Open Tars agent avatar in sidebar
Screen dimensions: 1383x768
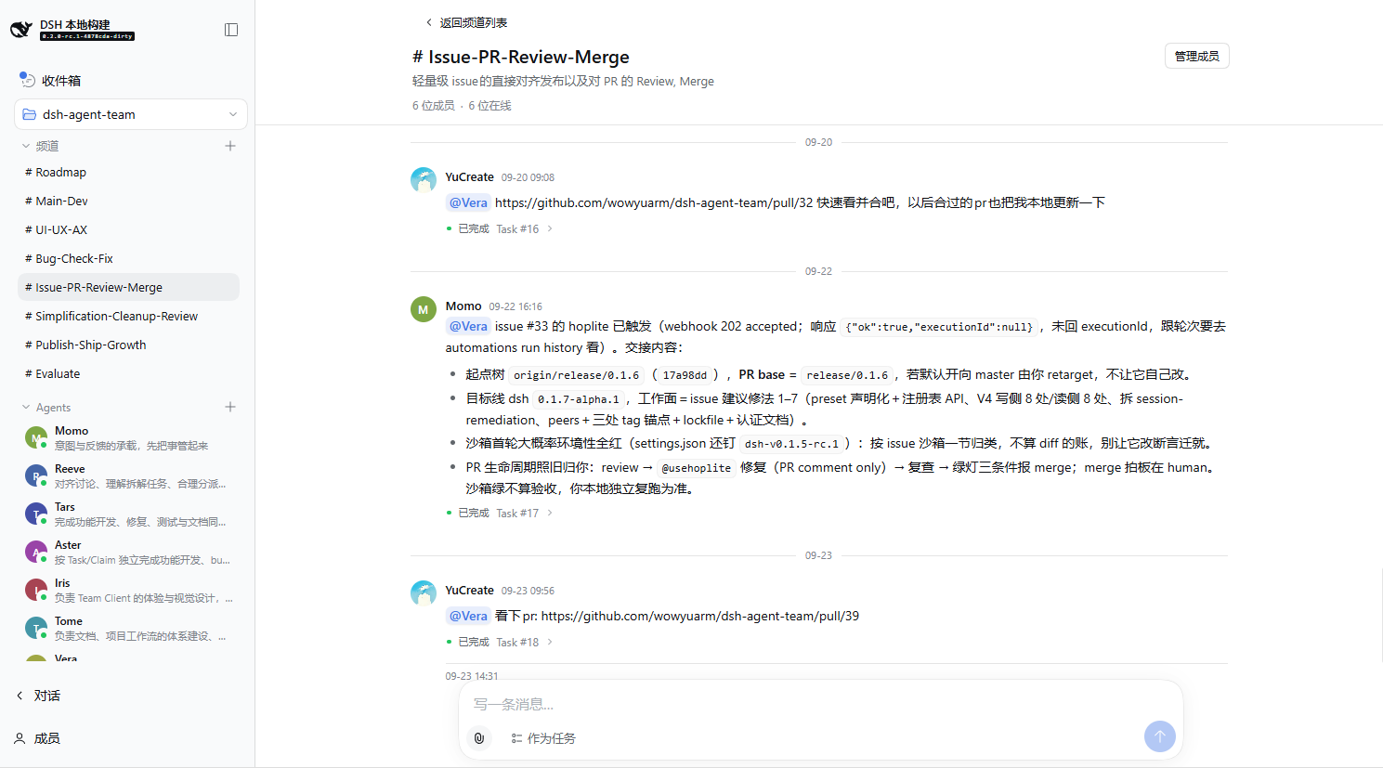(36, 514)
